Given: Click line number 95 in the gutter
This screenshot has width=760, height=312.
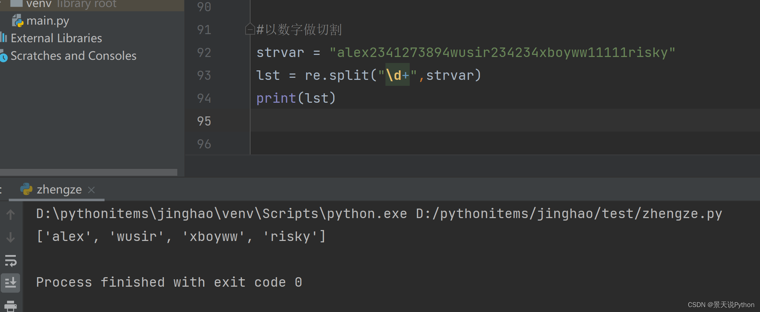Looking at the screenshot, I should [x=204, y=121].
